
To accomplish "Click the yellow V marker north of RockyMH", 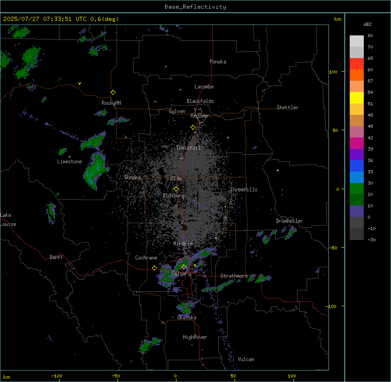I will point(79,83).
